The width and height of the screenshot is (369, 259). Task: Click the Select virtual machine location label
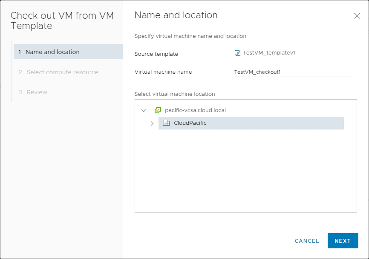[175, 94]
